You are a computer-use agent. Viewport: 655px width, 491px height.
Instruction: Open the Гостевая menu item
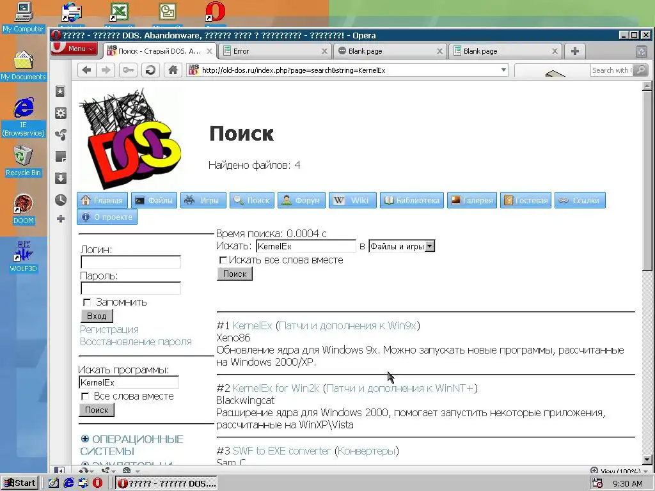tap(526, 200)
